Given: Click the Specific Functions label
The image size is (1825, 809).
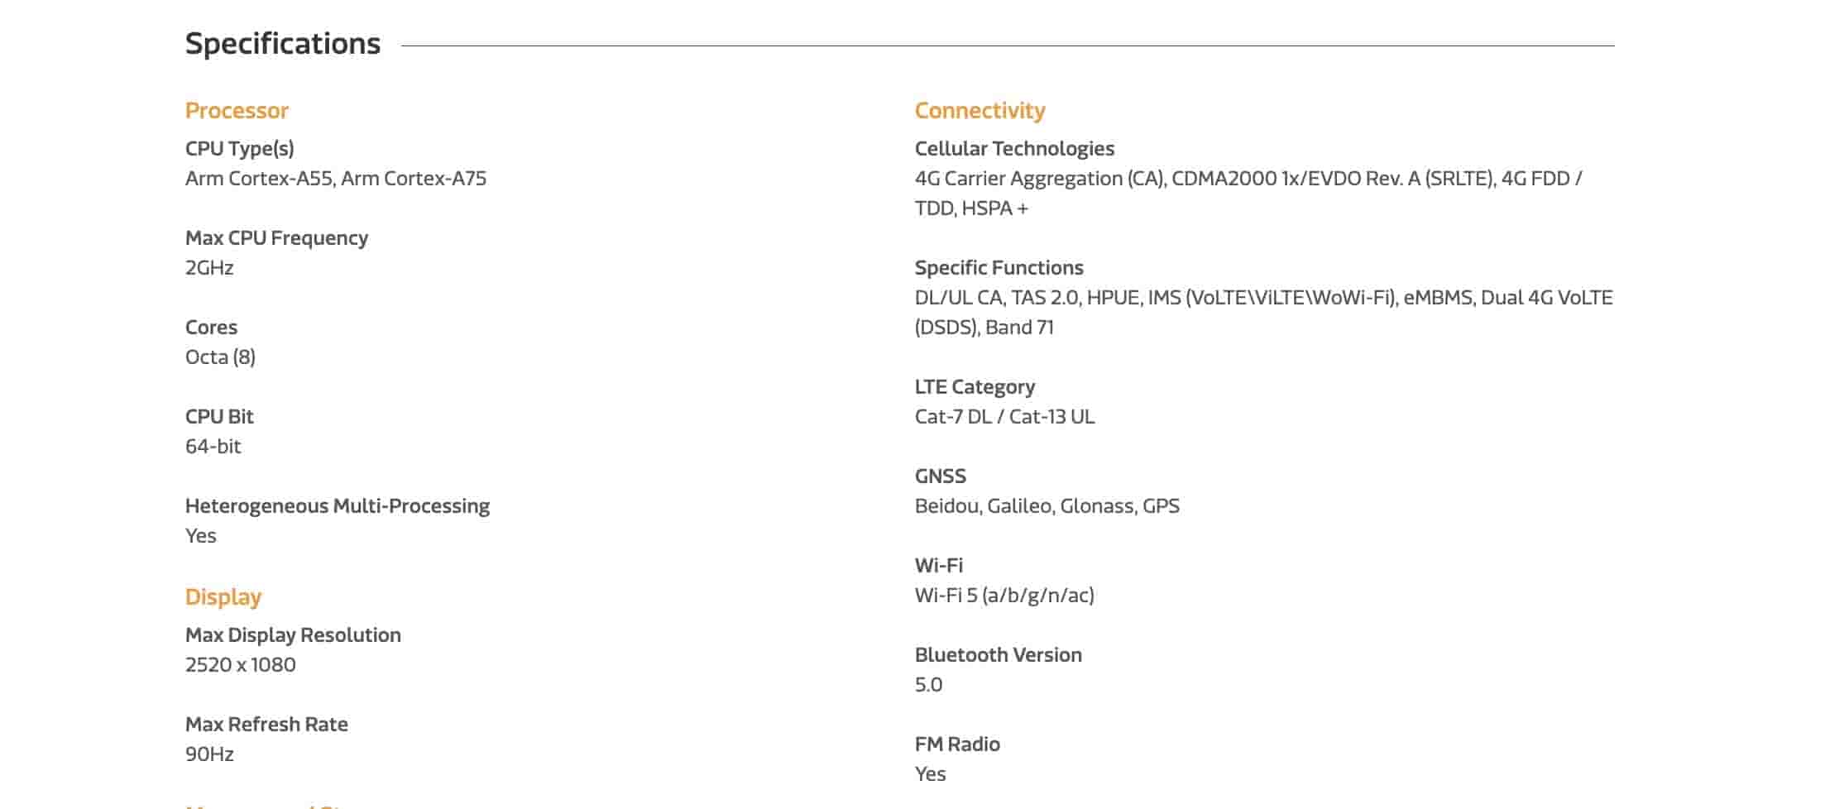Looking at the screenshot, I should (999, 268).
